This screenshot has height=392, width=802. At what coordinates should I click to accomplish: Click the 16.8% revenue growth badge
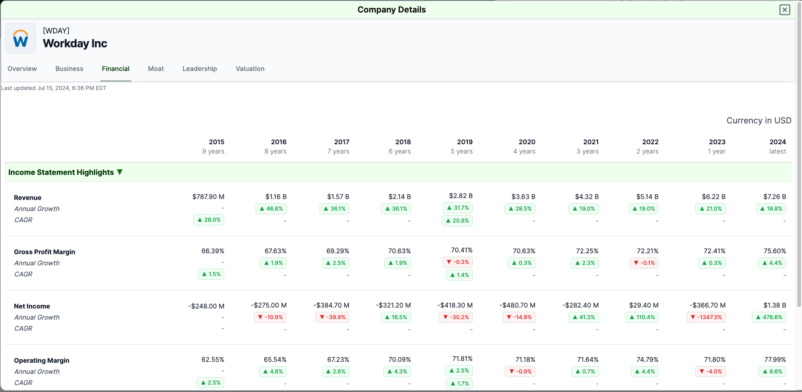(771, 209)
